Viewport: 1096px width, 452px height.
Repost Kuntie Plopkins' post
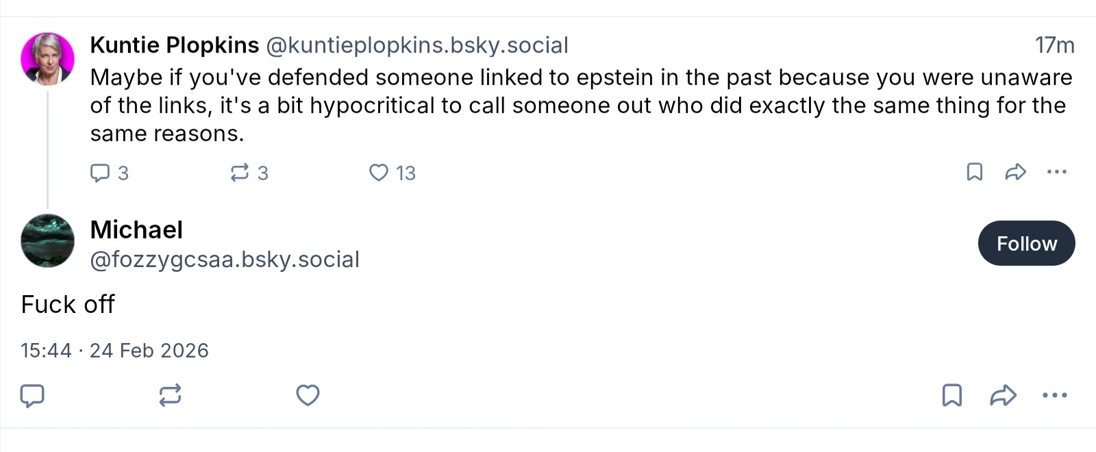240,173
